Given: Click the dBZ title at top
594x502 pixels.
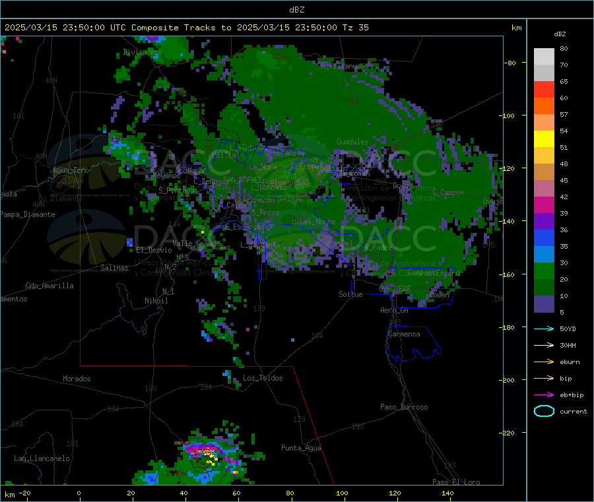Looking at the screenshot, I should point(296,10).
